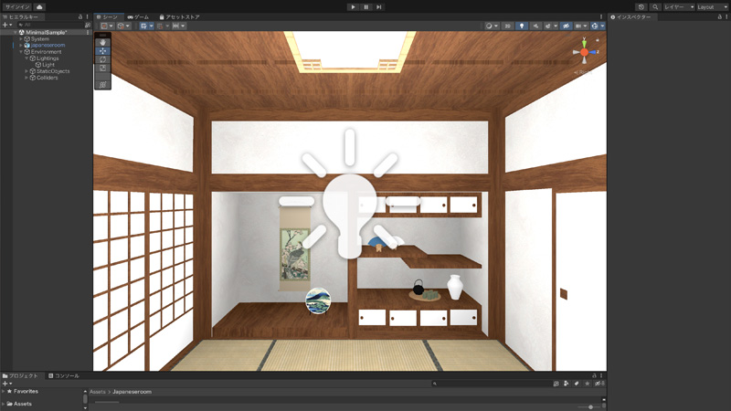Image resolution: width=731 pixels, height=411 pixels.
Task: Toggle scene lighting lightbulb button
Action: 522,26
